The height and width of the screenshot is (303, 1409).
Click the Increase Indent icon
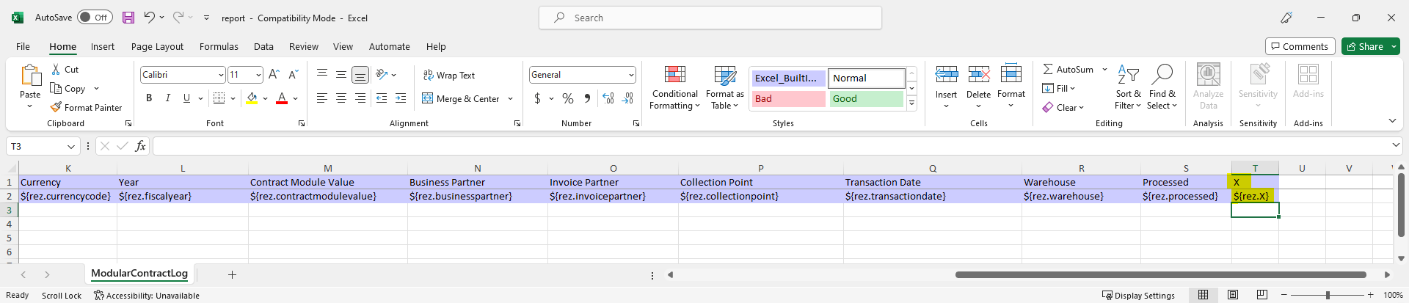tap(401, 98)
